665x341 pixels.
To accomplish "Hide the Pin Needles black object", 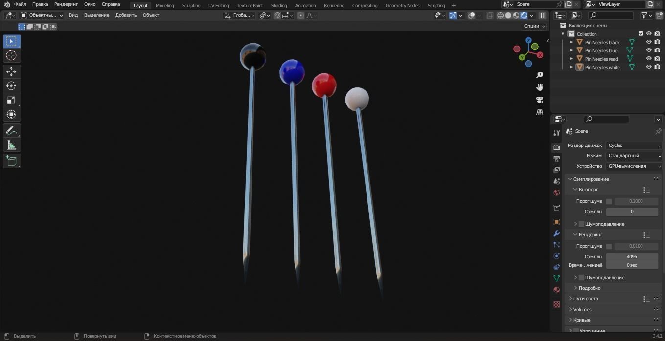I will (x=648, y=42).
